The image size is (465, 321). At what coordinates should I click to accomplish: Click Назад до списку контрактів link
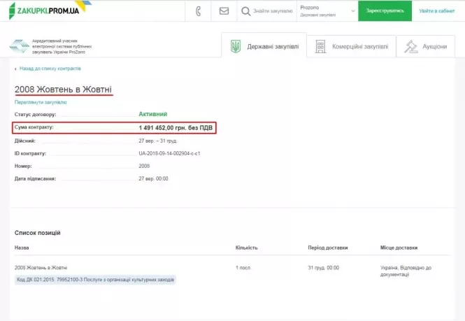(50, 69)
